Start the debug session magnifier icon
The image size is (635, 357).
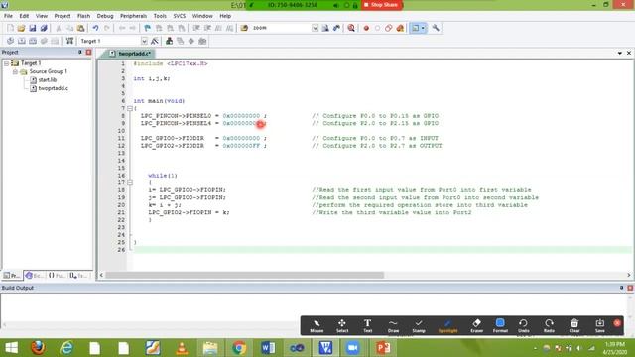[x=351, y=28]
